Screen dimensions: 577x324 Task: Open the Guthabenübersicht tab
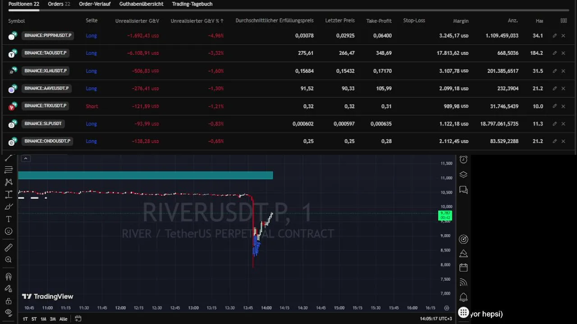[x=141, y=4]
